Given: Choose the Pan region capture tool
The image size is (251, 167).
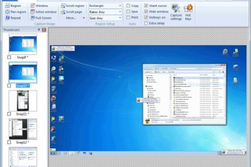Looking at the screenshot, I should (15, 12).
